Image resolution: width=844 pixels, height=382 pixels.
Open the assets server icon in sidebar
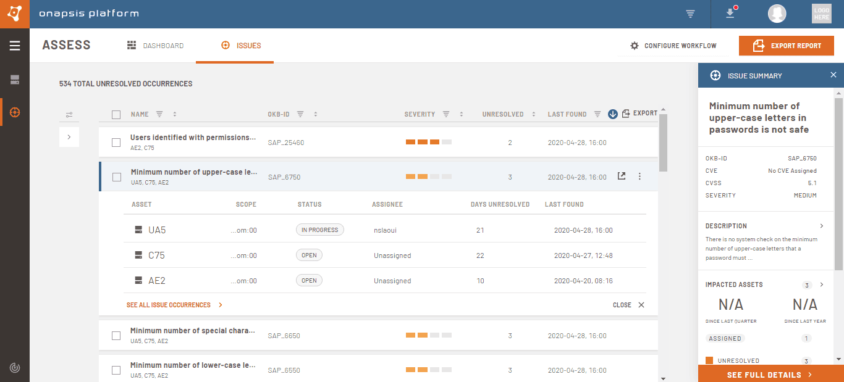15,80
